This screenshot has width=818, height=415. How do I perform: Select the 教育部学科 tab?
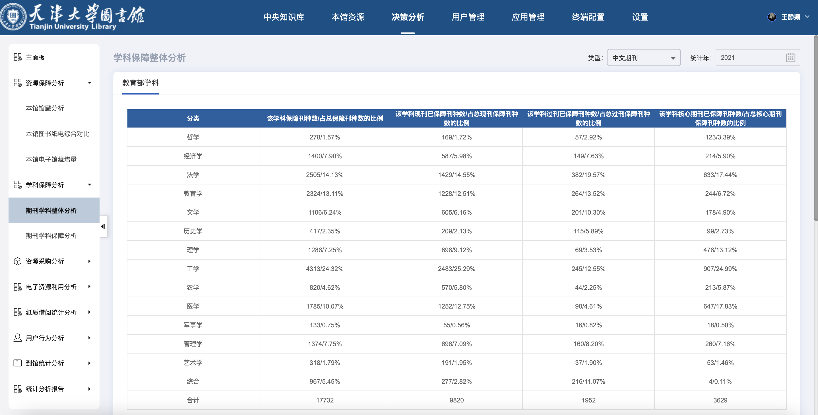140,83
